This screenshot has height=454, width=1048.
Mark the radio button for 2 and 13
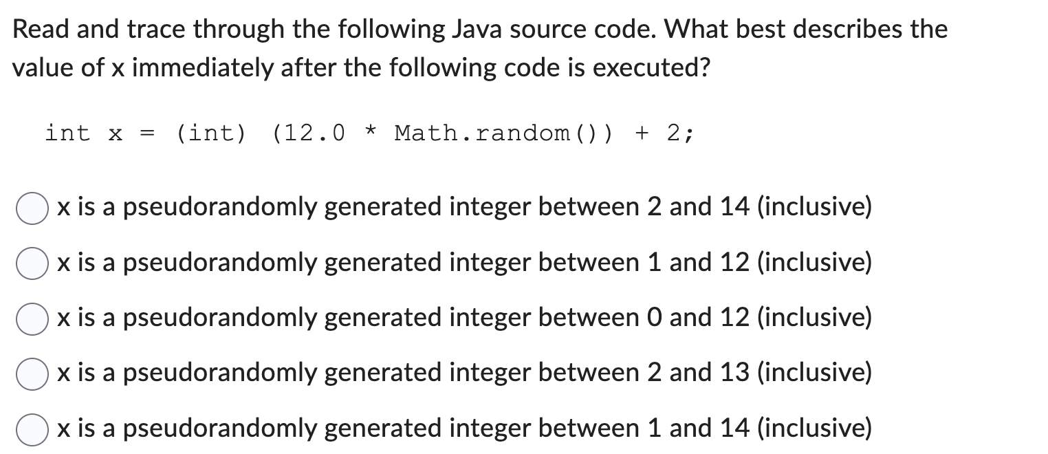click(x=32, y=375)
